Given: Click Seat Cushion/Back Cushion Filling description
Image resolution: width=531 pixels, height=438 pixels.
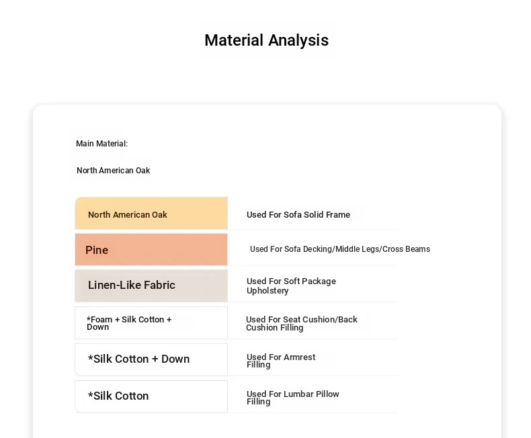Looking at the screenshot, I should tap(301, 324).
